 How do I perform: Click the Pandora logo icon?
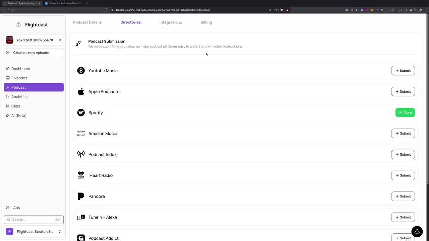click(x=81, y=196)
